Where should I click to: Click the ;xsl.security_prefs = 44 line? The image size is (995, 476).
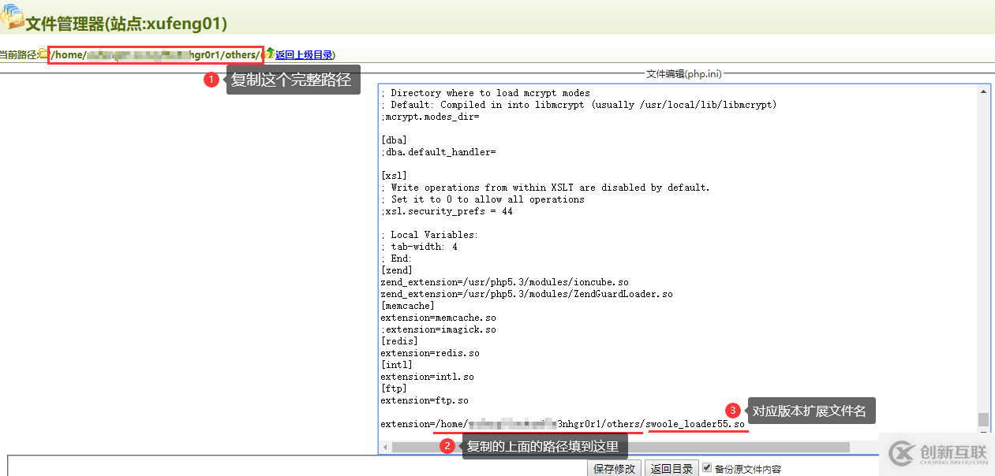click(x=447, y=211)
